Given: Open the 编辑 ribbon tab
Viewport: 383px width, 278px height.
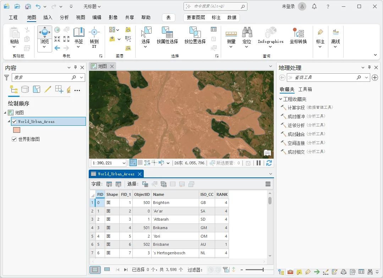Looking at the screenshot, I should (x=97, y=17).
